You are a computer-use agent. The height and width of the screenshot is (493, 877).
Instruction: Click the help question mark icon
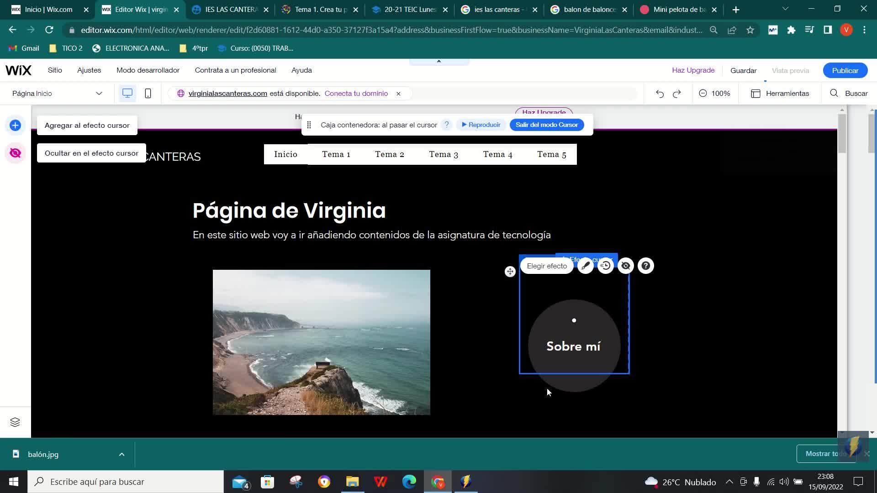646,266
